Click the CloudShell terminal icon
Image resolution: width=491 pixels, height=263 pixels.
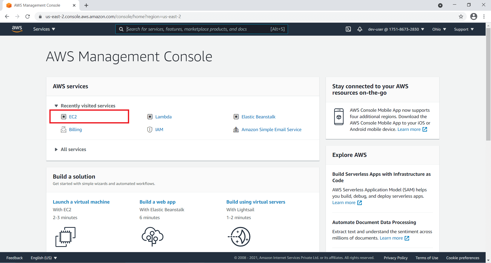(348, 29)
